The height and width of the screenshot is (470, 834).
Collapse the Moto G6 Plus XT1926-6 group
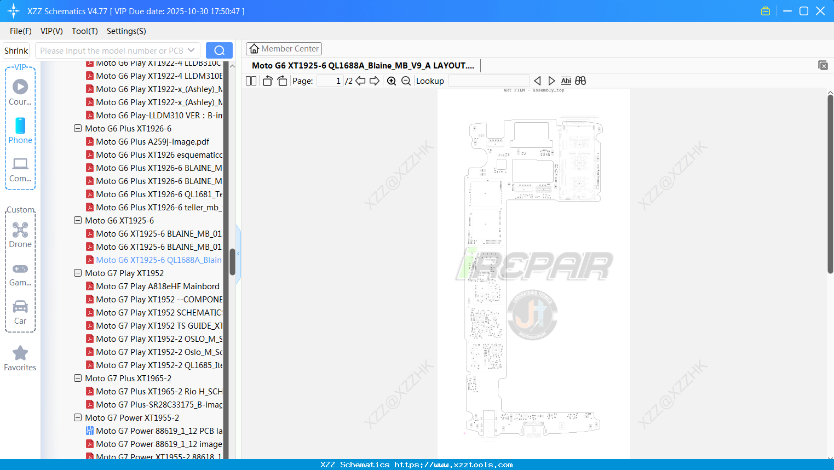tap(77, 128)
